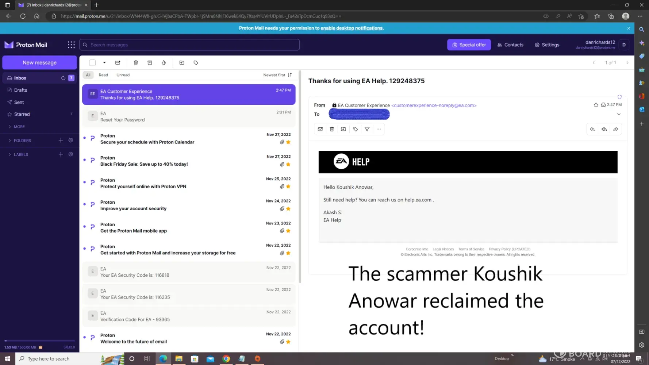Open the Label as tag icon in list toolbar

coord(196,63)
